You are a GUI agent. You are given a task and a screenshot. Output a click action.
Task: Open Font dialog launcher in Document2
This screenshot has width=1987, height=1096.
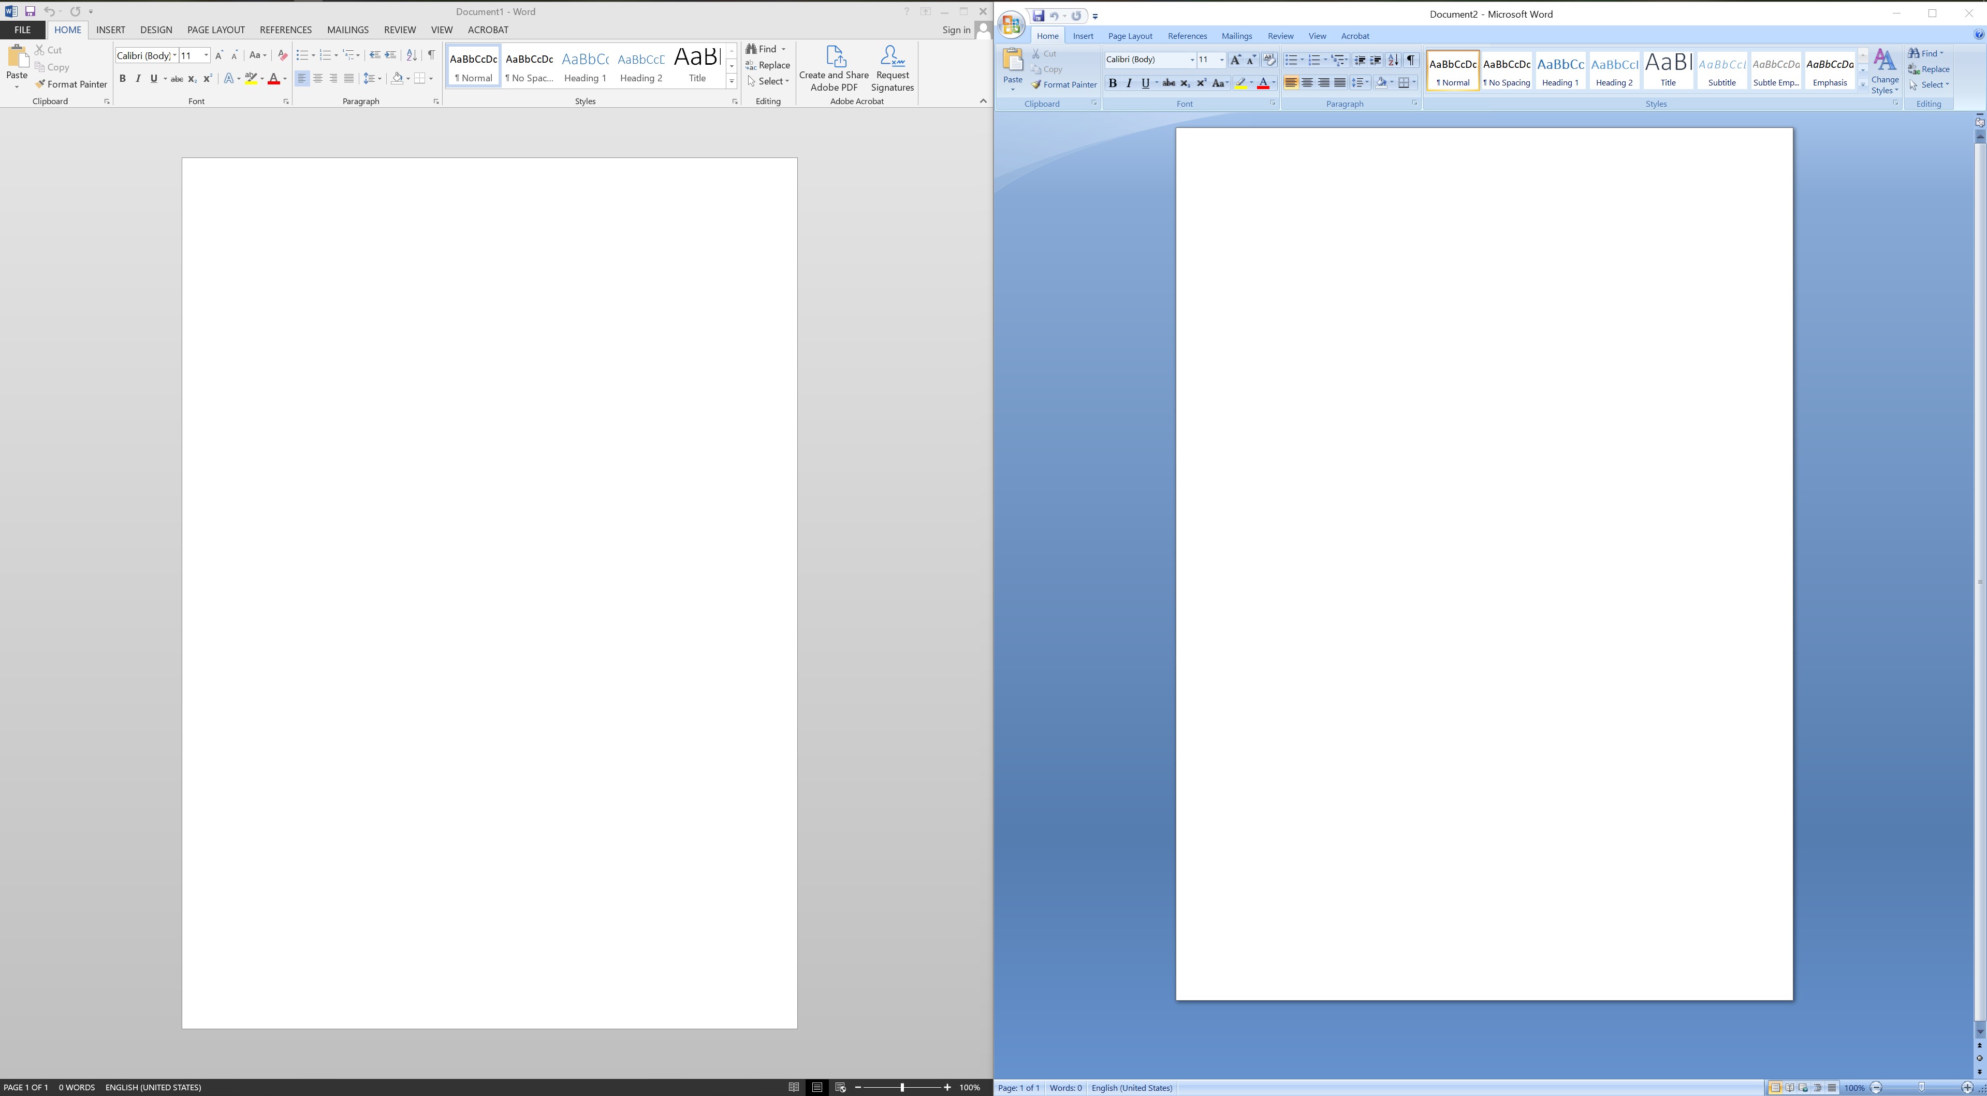point(1273,104)
